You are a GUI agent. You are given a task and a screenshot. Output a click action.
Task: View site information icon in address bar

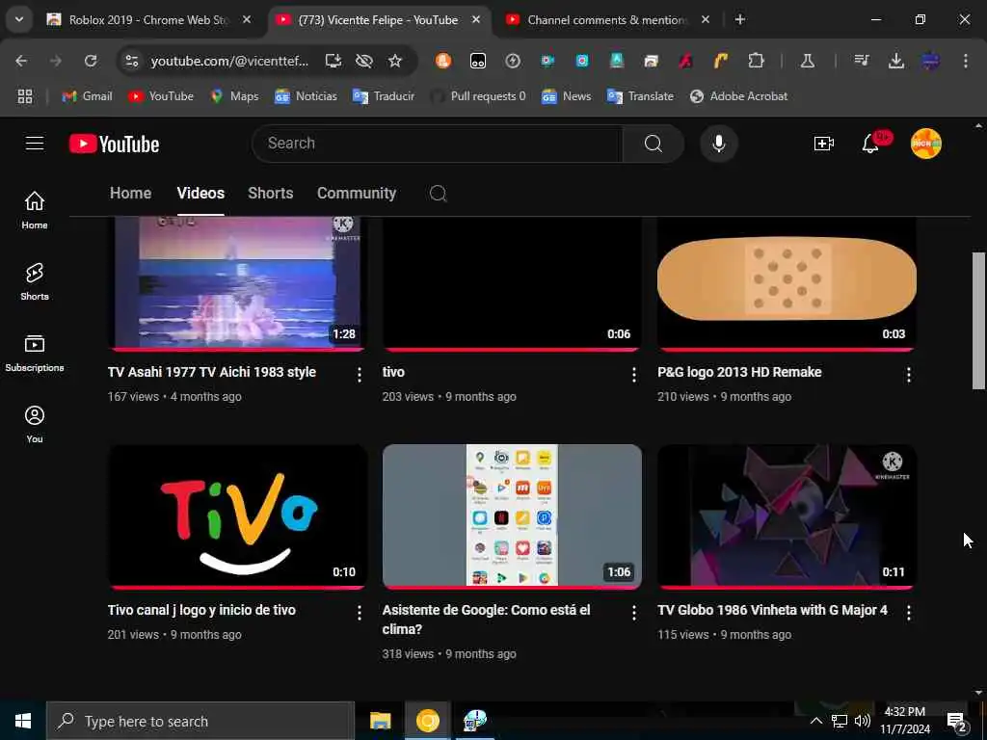click(x=131, y=61)
